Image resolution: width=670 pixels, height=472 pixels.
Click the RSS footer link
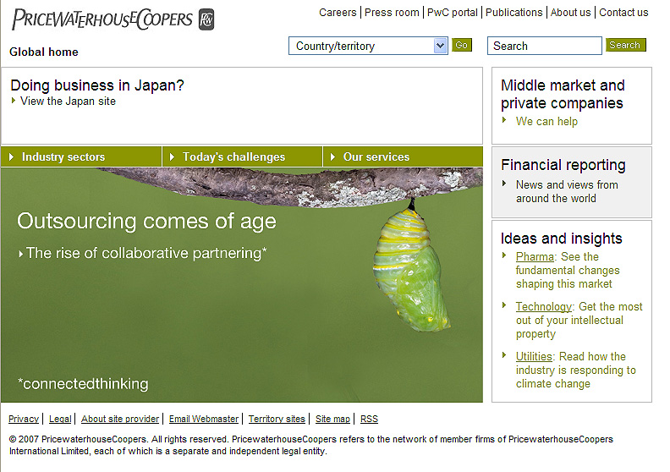(x=369, y=419)
